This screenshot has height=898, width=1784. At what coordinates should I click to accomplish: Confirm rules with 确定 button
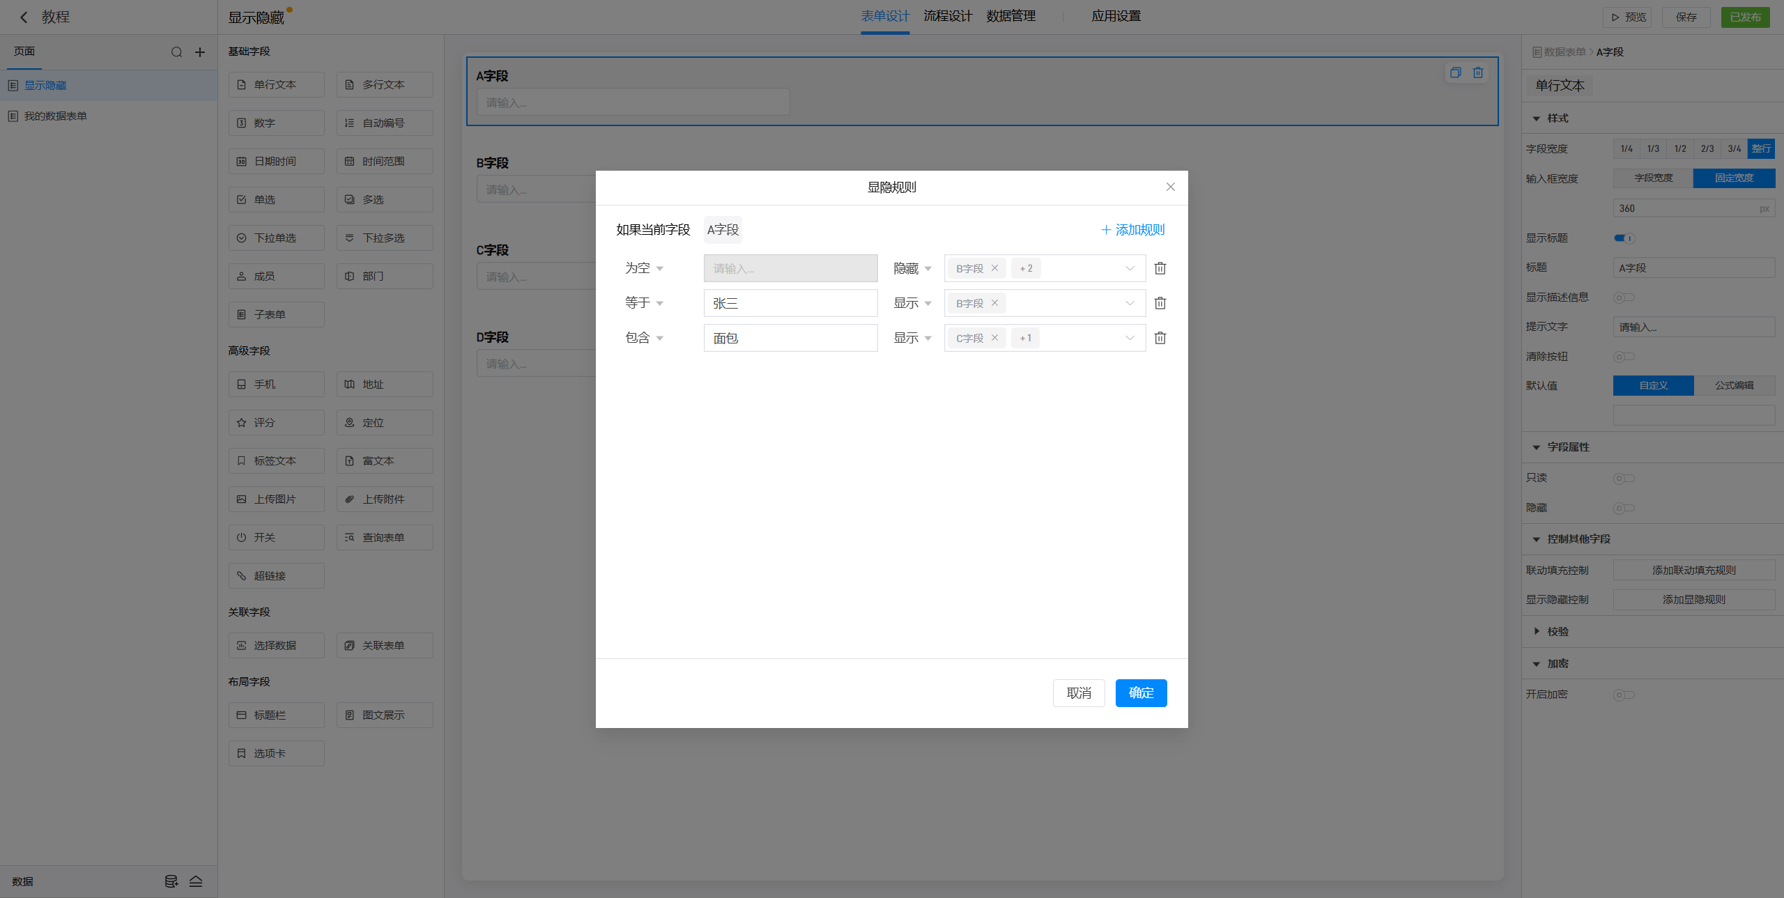(1141, 692)
